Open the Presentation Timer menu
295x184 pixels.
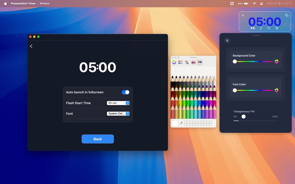coord(23,3)
